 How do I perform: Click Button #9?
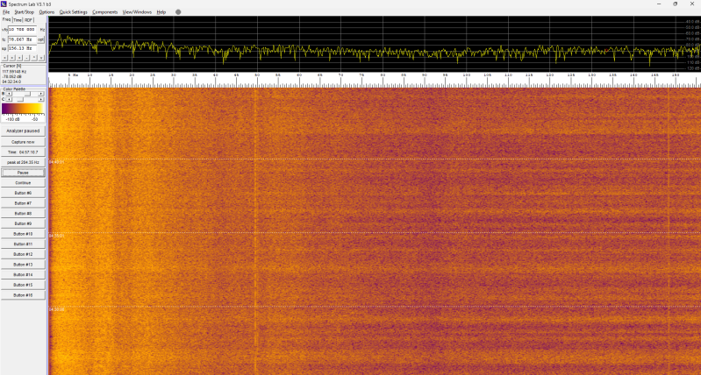pyautogui.click(x=23, y=223)
